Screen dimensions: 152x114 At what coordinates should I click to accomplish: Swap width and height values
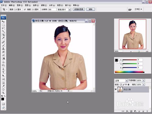[25, 9]
